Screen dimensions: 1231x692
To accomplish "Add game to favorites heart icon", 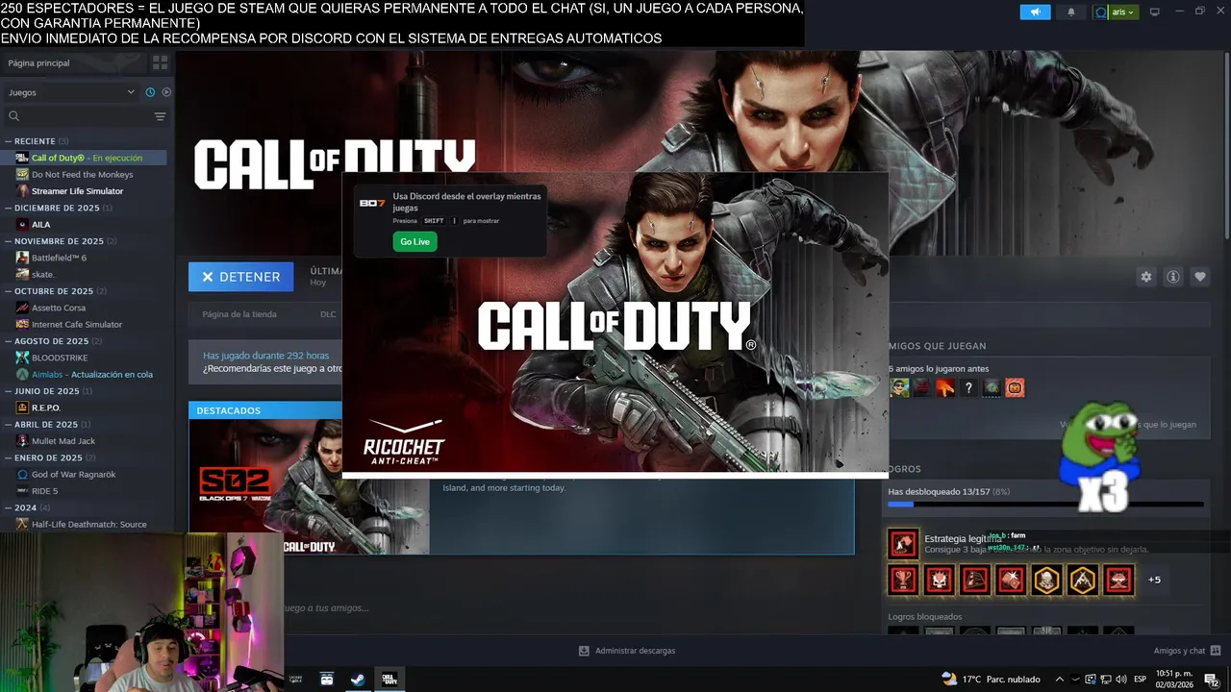I will click(1200, 277).
